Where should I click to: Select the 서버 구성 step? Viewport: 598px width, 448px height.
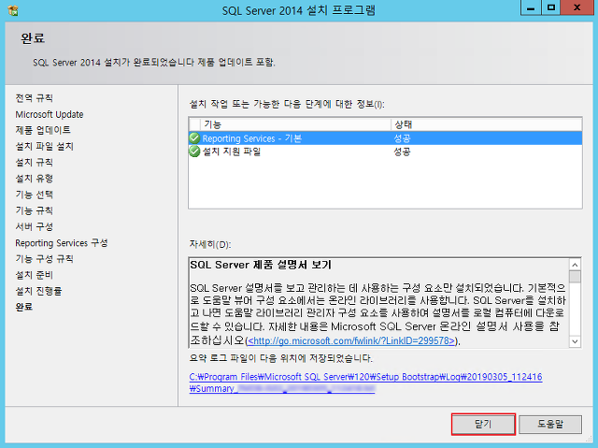[x=34, y=226]
